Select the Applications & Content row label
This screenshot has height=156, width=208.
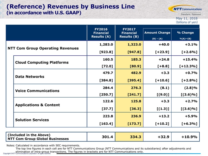point(37,105)
